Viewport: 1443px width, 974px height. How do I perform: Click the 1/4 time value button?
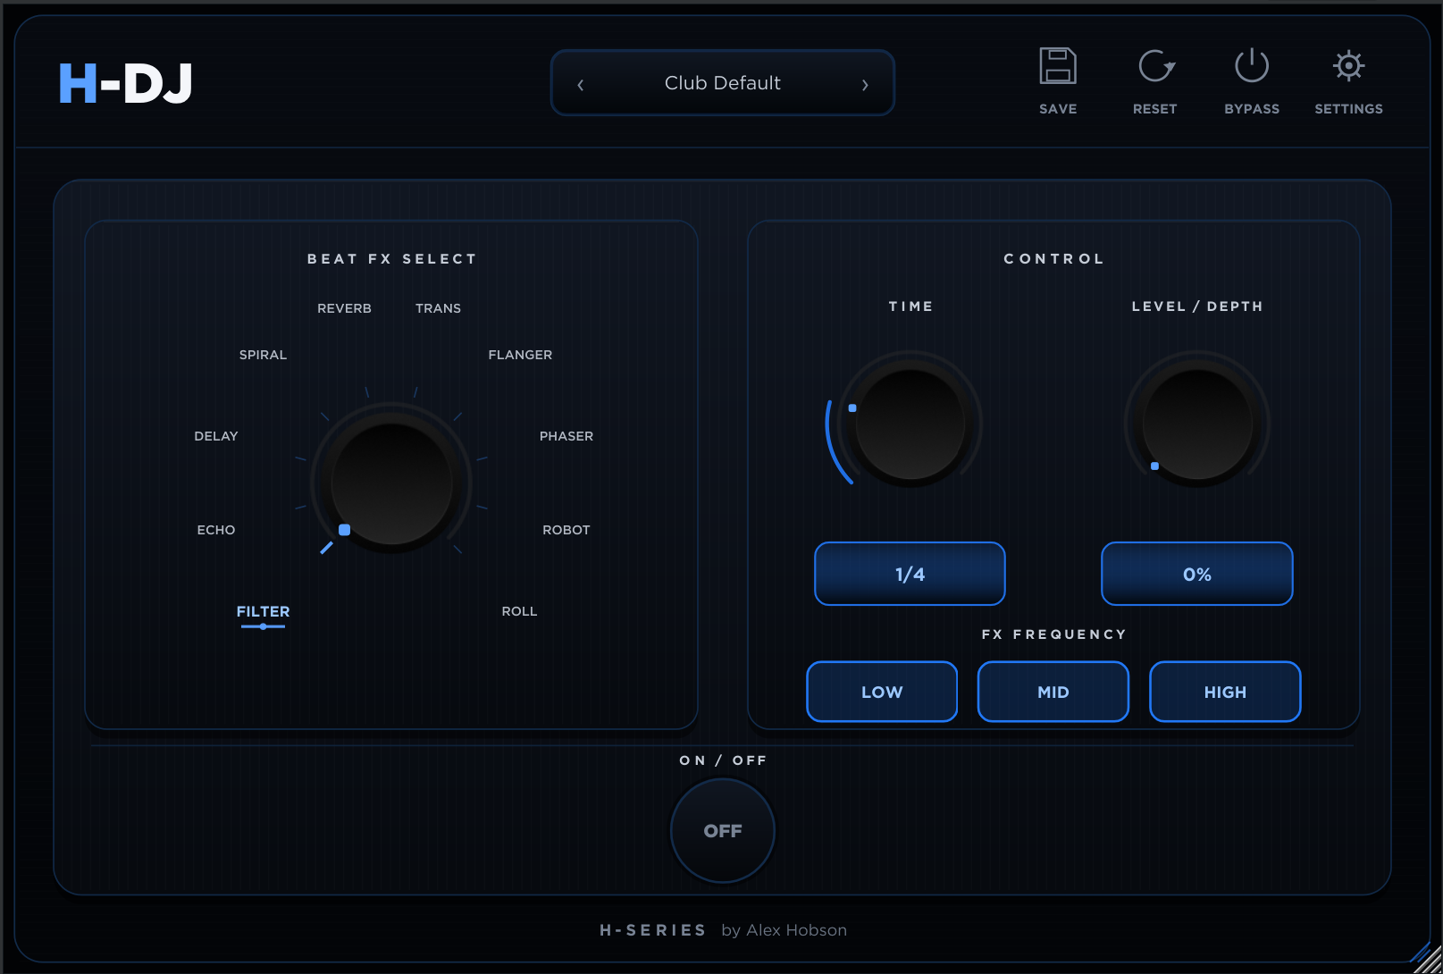click(x=910, y=574)
